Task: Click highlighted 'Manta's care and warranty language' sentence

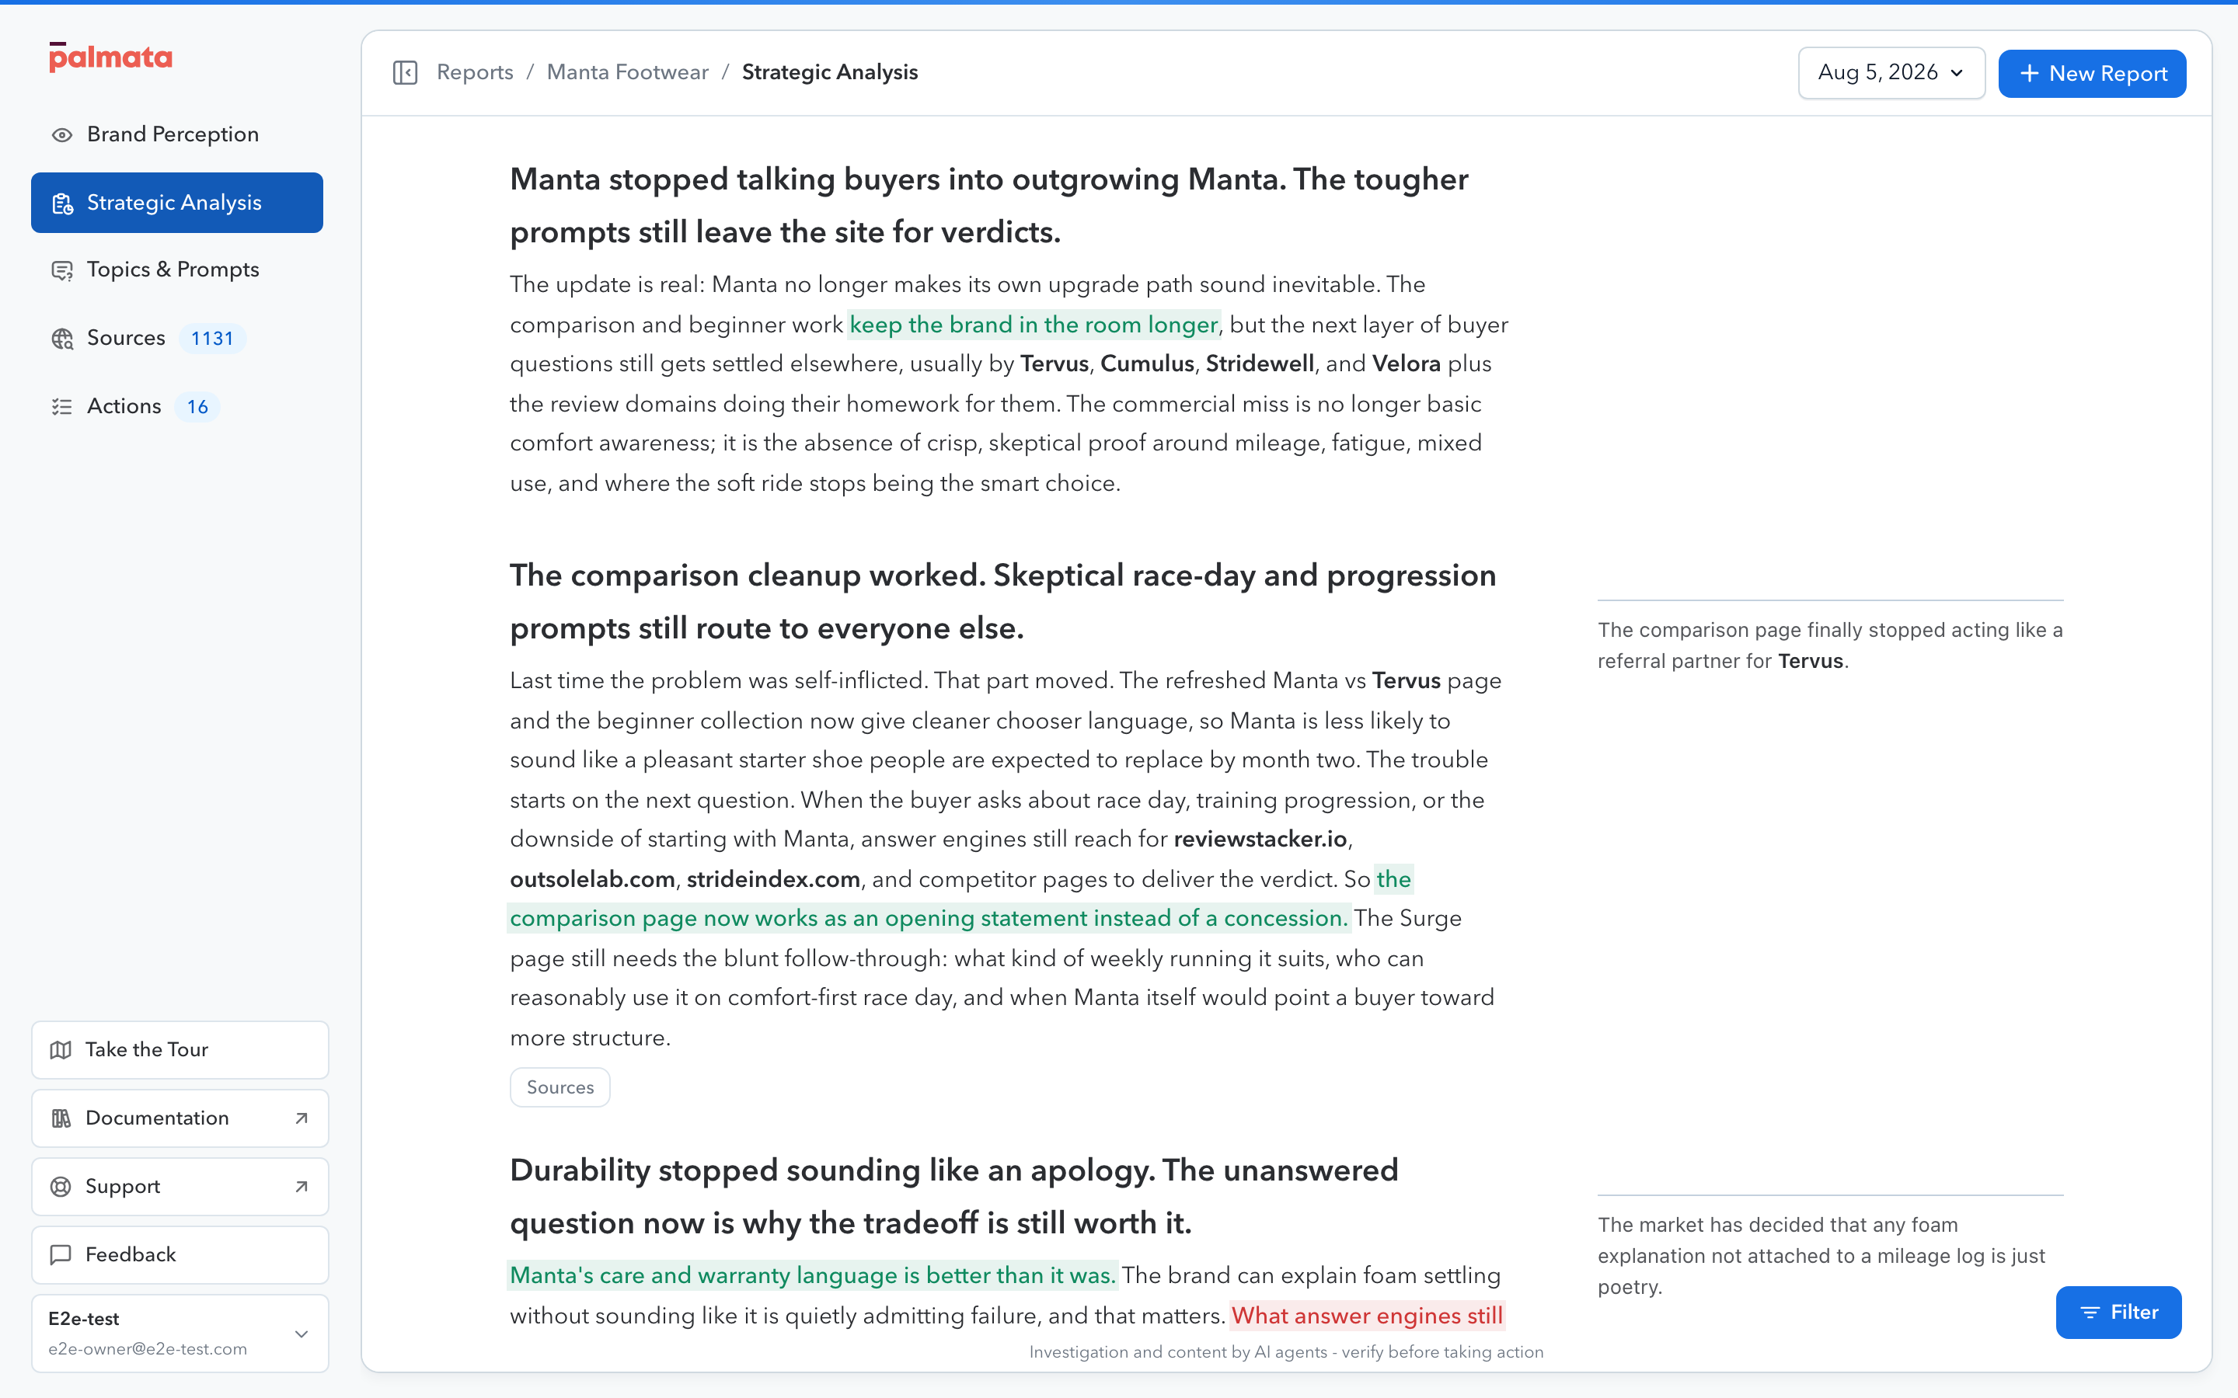Action: coord(813,1275)
